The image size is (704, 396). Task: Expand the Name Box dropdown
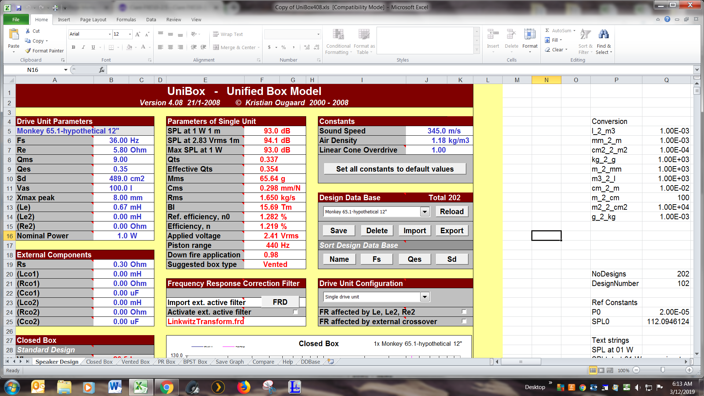66,70
